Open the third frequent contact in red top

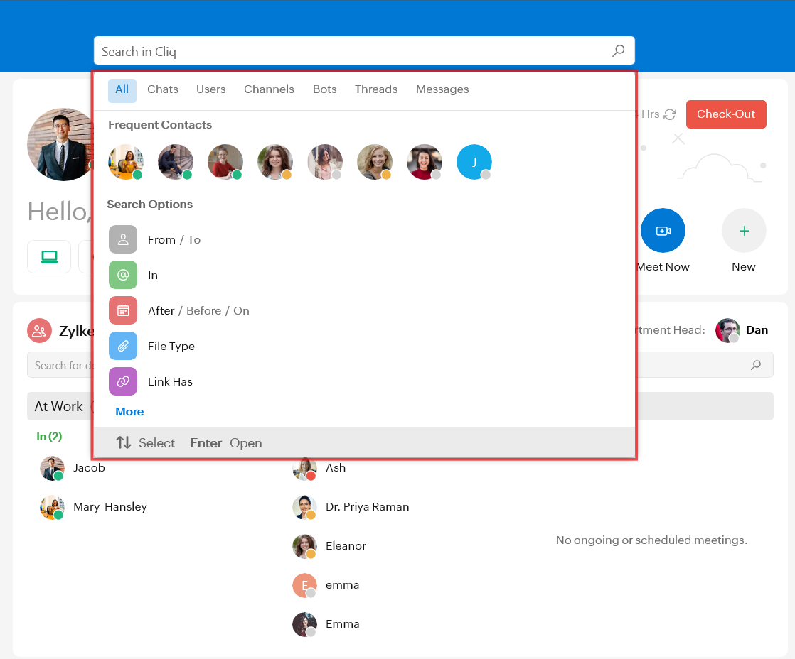tap(225, 162)
